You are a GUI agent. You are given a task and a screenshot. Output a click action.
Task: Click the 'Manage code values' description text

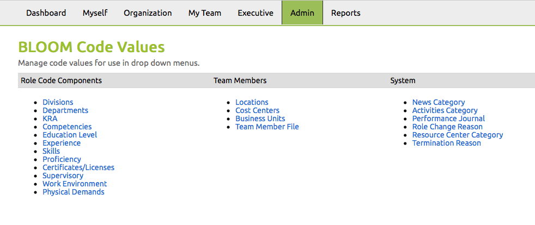point(108,63)
